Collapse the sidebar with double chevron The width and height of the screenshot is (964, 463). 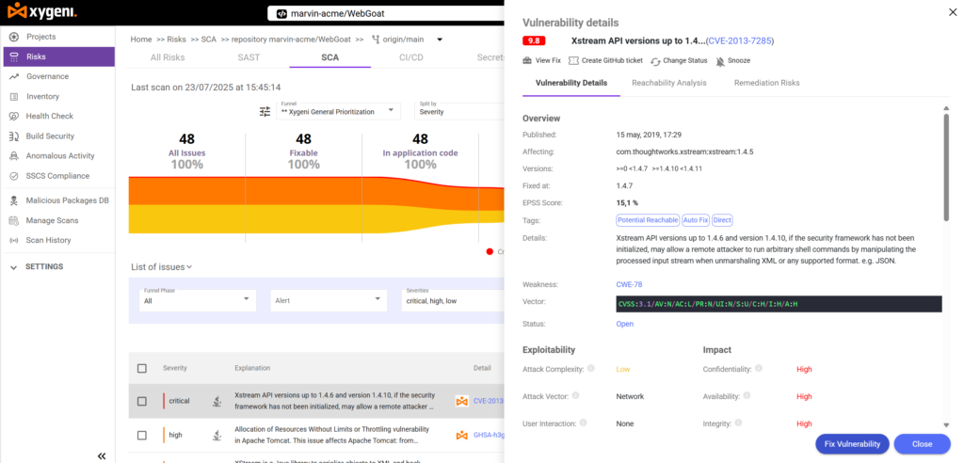pyautogui.click(x=102, y=455)
